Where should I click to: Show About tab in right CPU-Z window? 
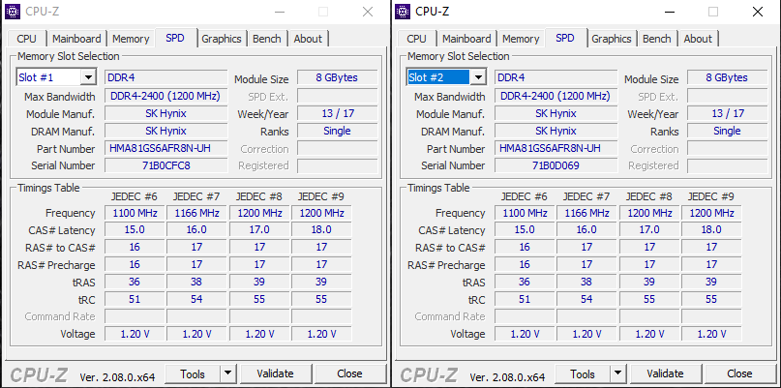tap(698, 39)
